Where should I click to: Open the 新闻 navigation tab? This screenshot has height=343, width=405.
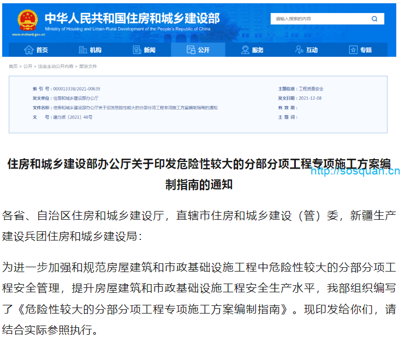tap(144, 50)
